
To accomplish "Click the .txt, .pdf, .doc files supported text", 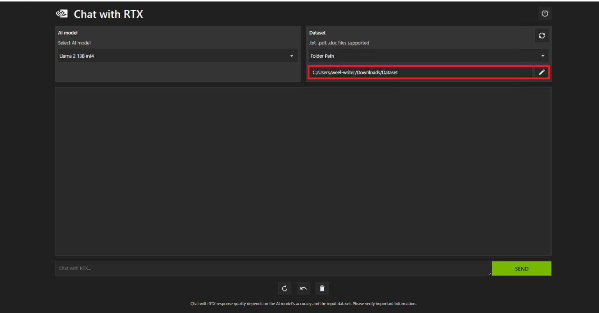I will pyautogui.click(x=339, y=43).
